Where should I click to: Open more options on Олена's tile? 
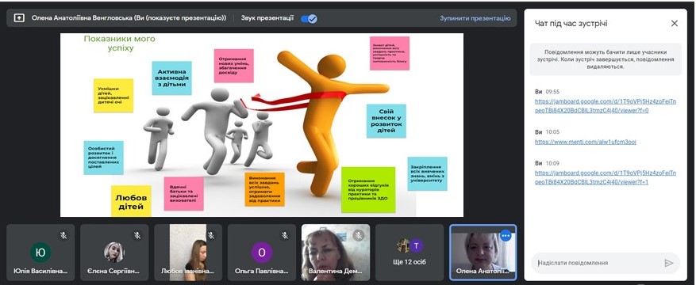coord(505,236)
